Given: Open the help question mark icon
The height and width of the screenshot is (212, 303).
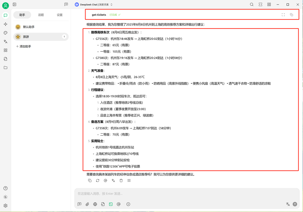Looking at the screenshot, I should (6, 188).
